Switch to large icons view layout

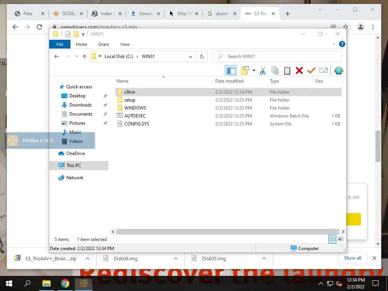[x=341, y=239]
